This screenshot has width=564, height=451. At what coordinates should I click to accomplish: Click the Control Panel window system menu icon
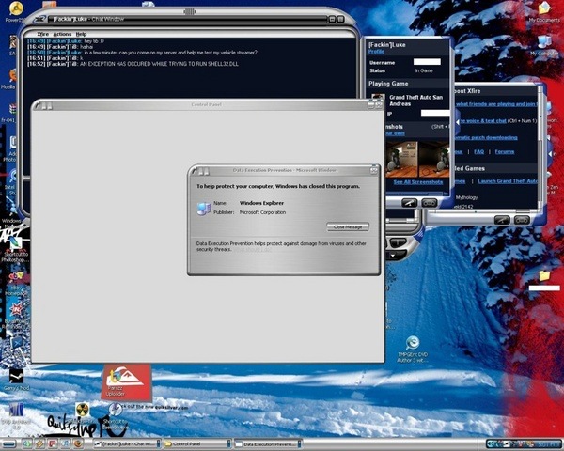click(38, 105)
